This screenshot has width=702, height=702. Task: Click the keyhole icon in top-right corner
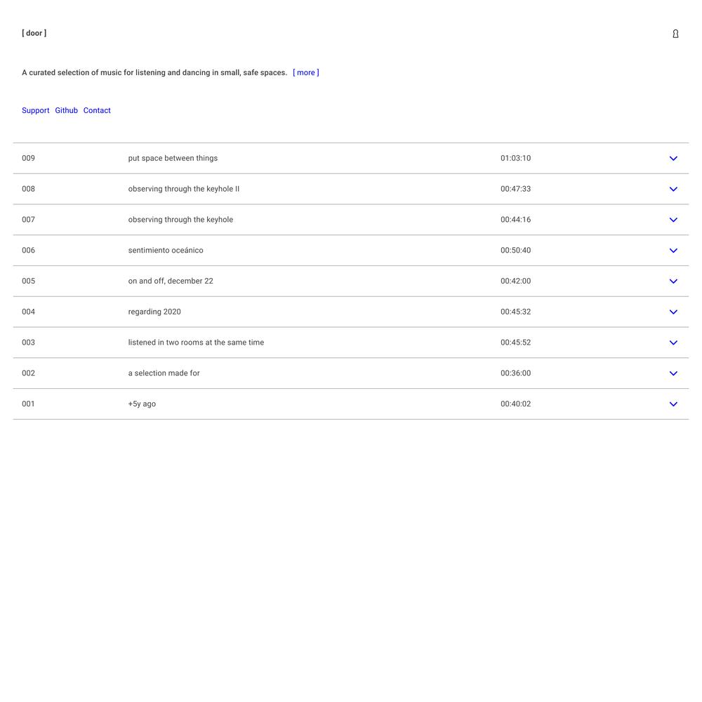(x=675, y=34)
